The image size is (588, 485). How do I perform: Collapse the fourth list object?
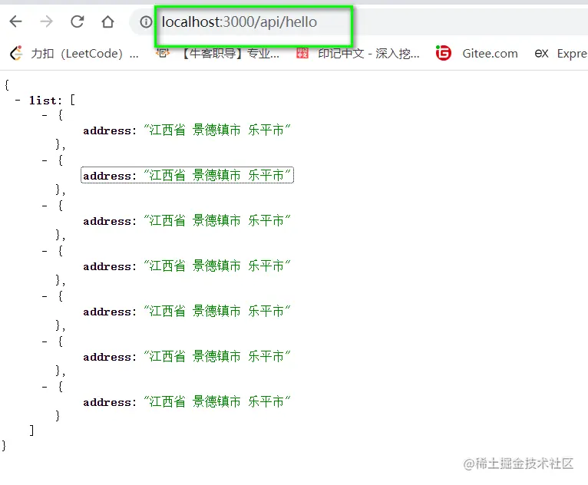[45, 251]
